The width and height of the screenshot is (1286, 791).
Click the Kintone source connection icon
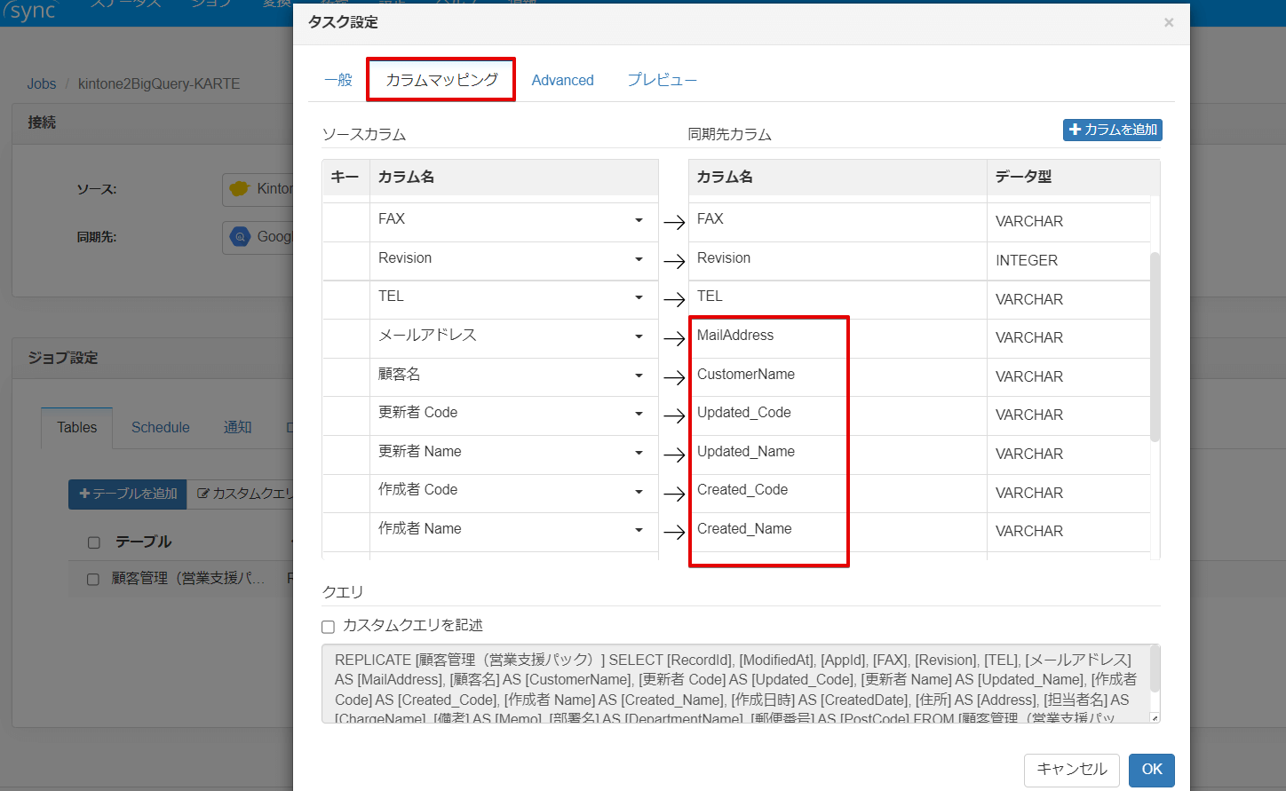tap(240, 189)
